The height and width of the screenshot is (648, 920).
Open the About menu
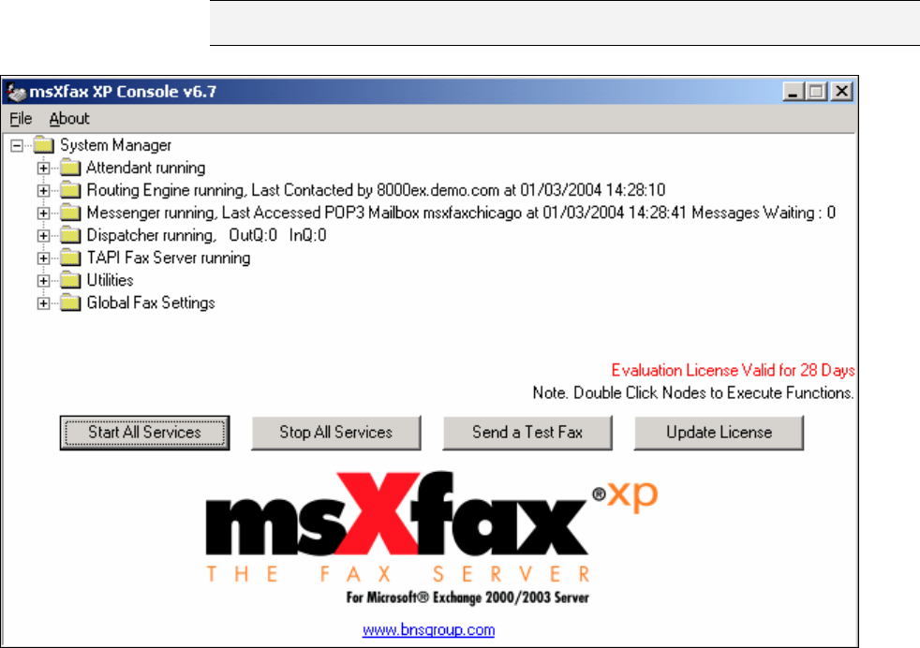[69, 119]
